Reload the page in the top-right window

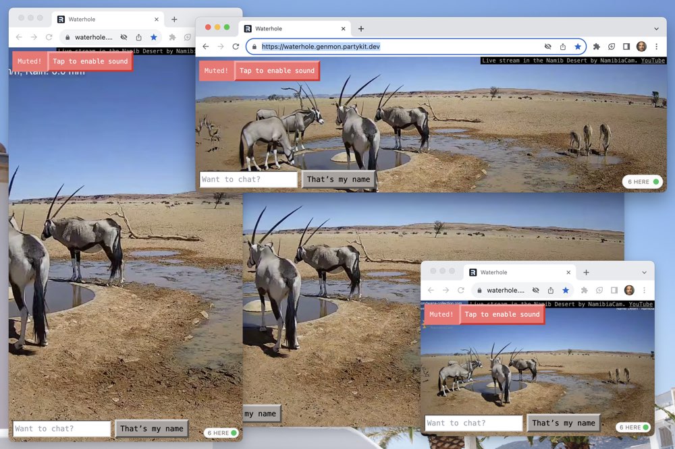[x=236, y=47]
